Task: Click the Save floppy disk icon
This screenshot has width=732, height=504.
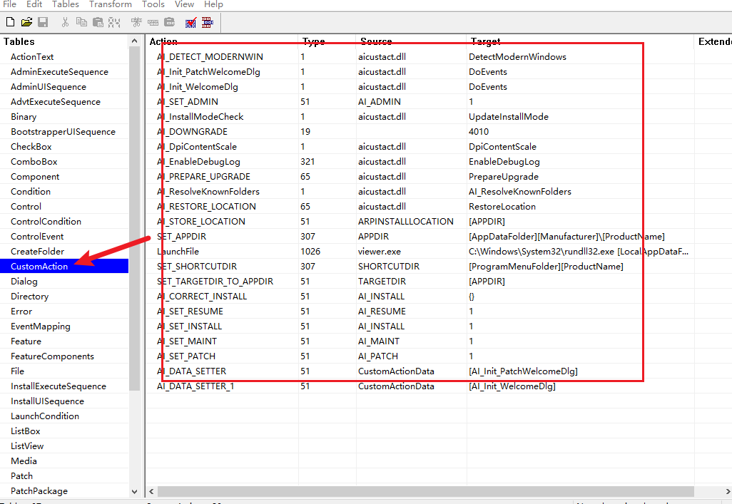Action: (43, 23)
